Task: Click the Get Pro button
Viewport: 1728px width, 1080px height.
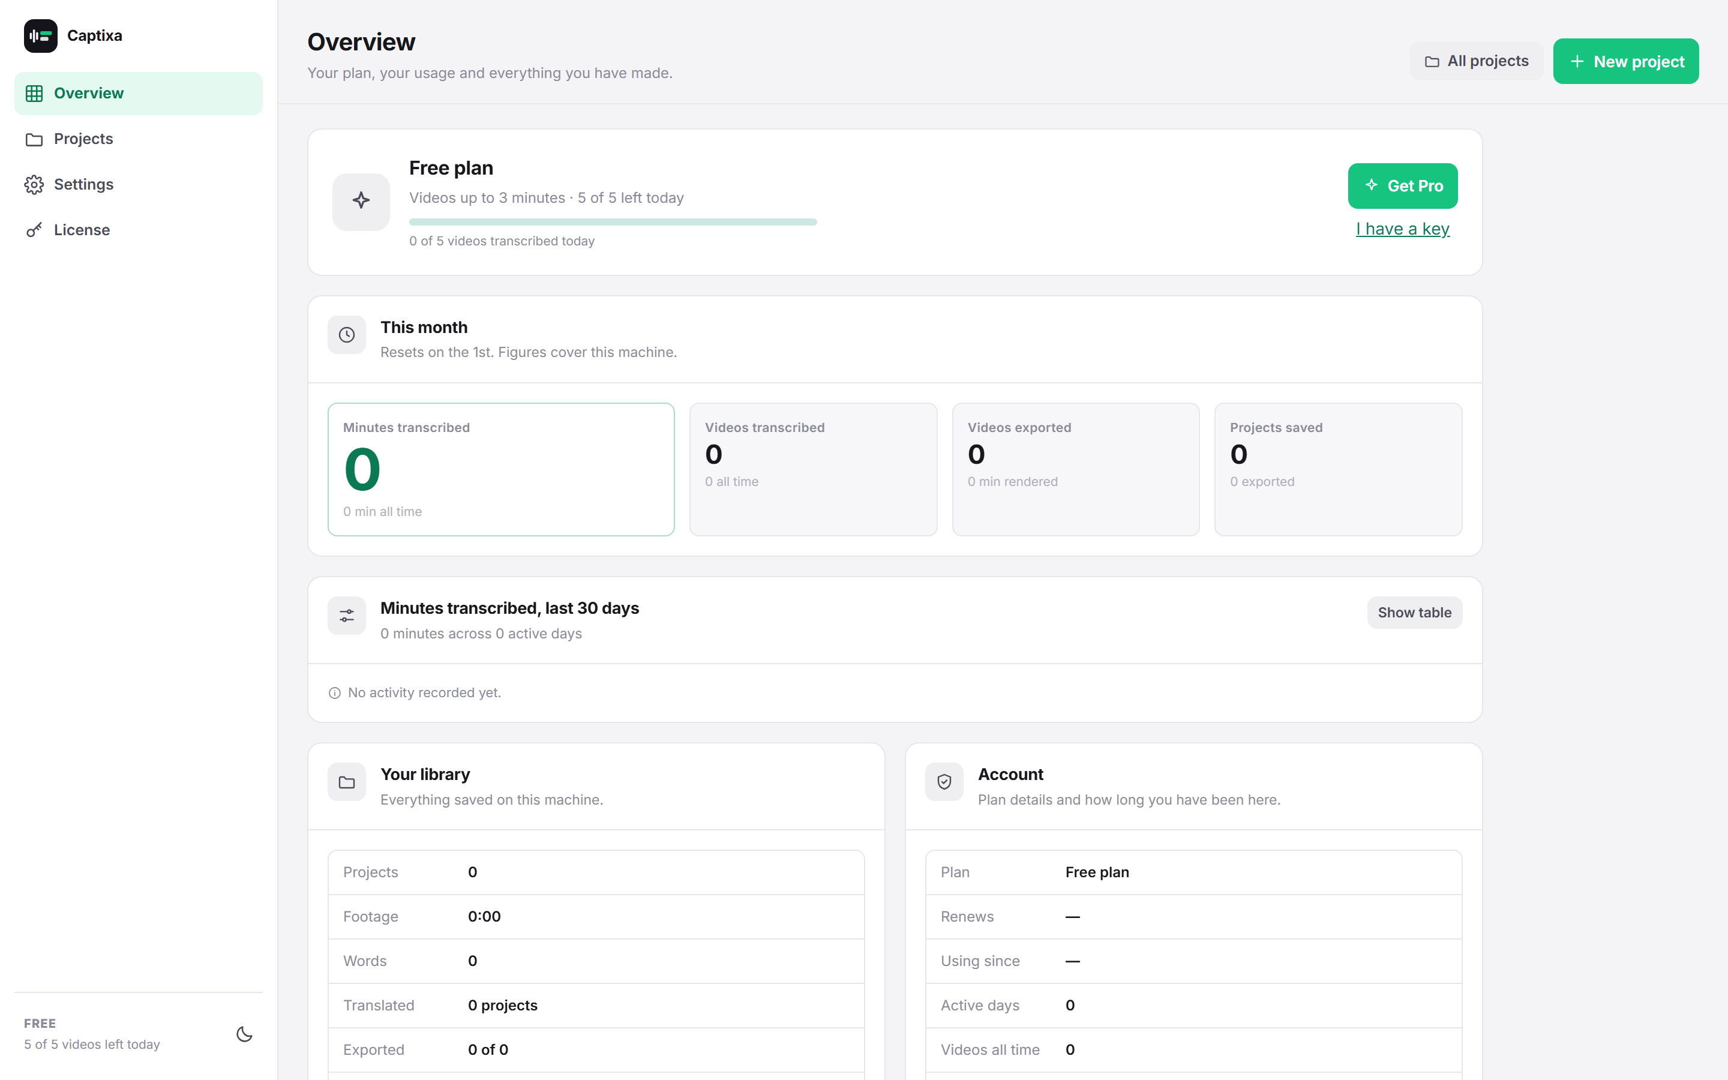Action: pos(1402,186)
